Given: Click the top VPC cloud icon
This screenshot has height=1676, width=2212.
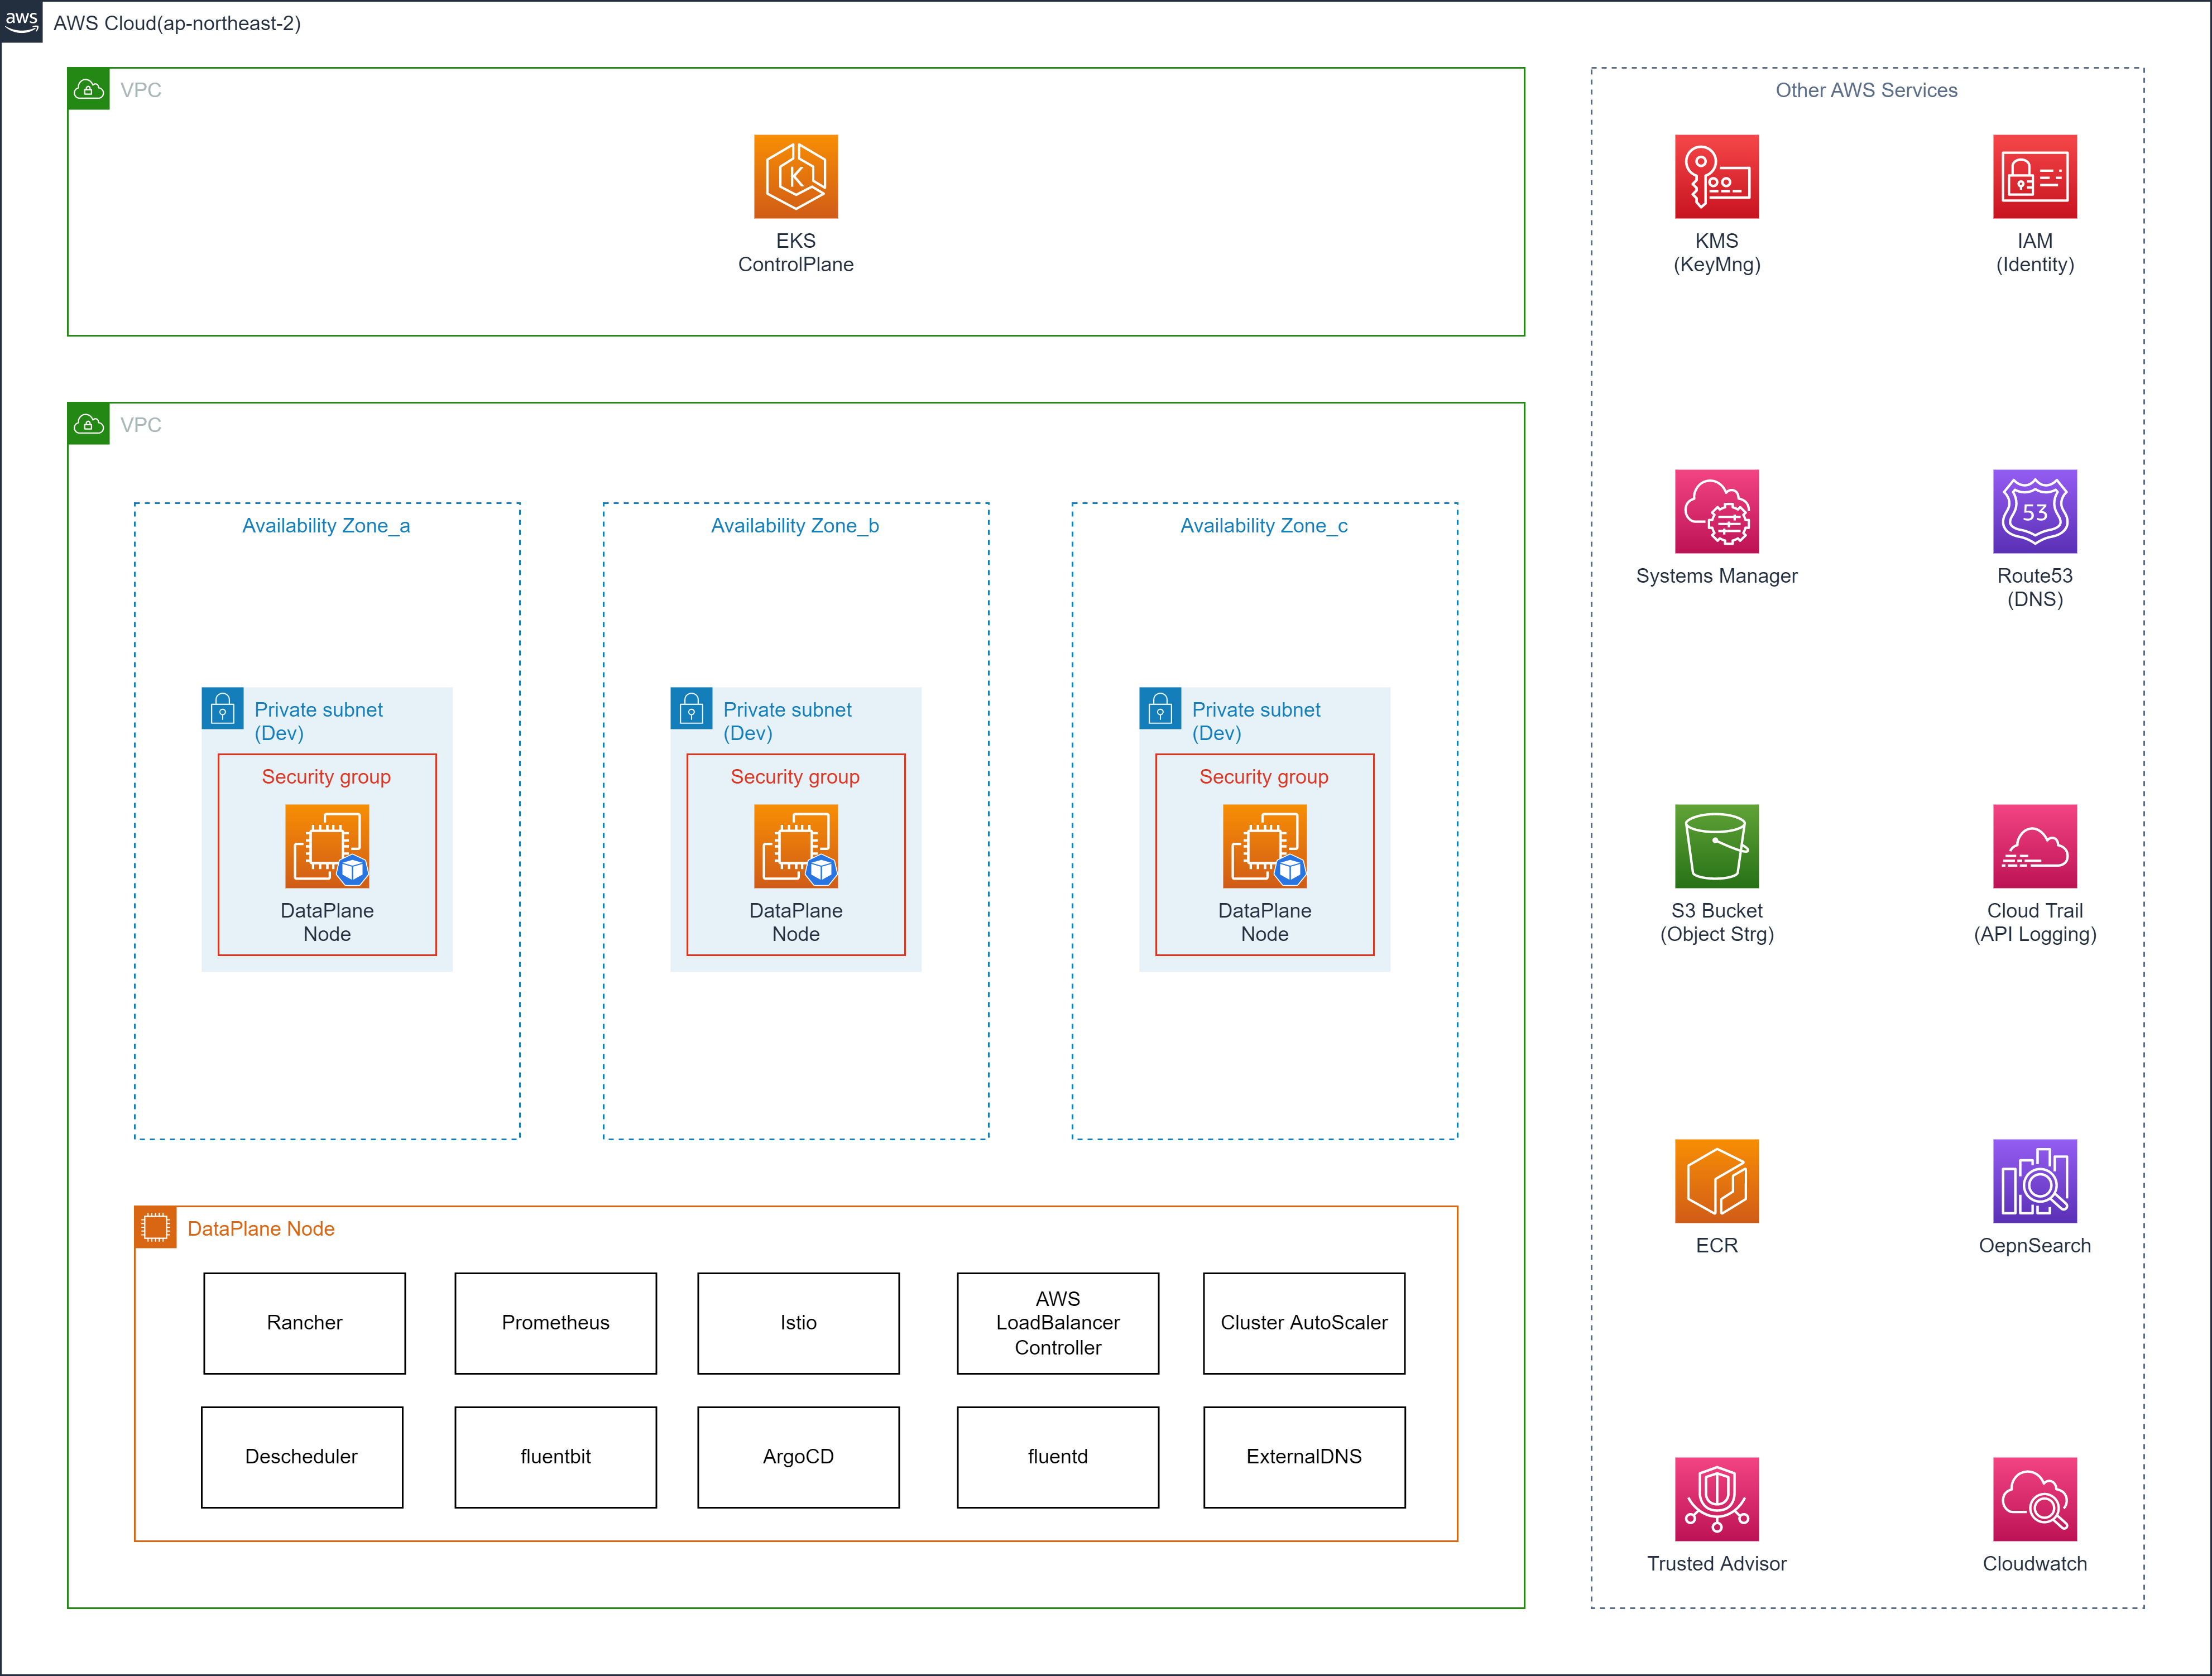Looking at the screenshot, I should 89,89.
